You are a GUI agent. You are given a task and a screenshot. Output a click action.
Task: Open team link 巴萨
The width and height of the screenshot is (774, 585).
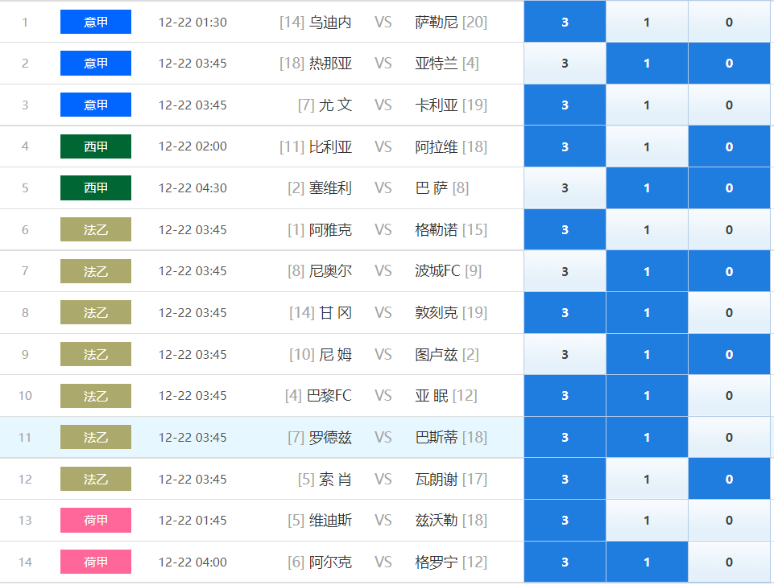[432, 188]
